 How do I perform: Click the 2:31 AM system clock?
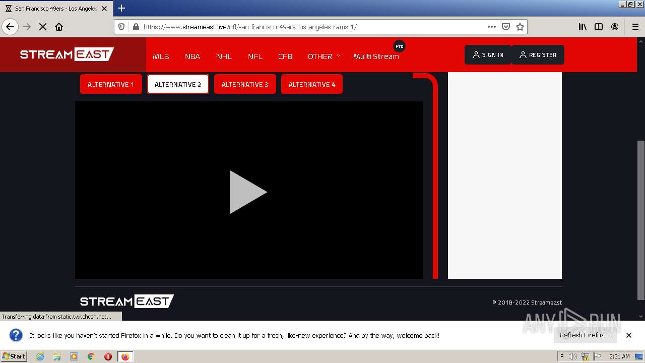[619, 356]
